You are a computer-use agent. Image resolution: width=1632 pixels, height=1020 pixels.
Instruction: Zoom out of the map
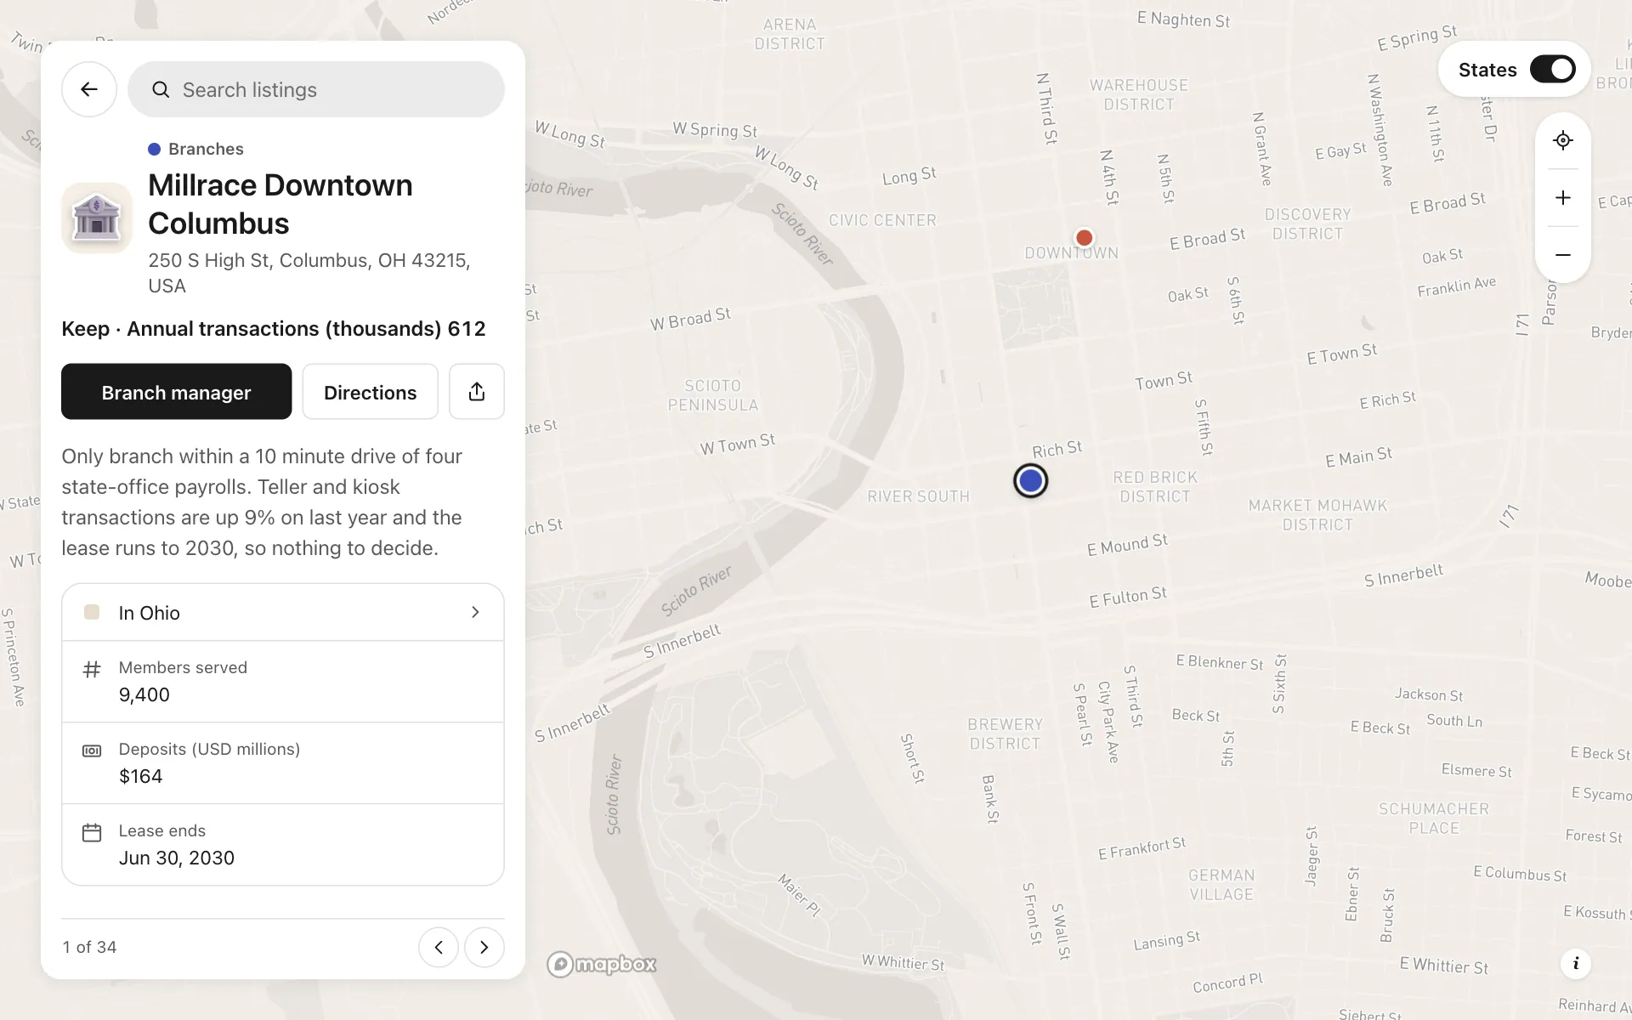[1563, 255]
